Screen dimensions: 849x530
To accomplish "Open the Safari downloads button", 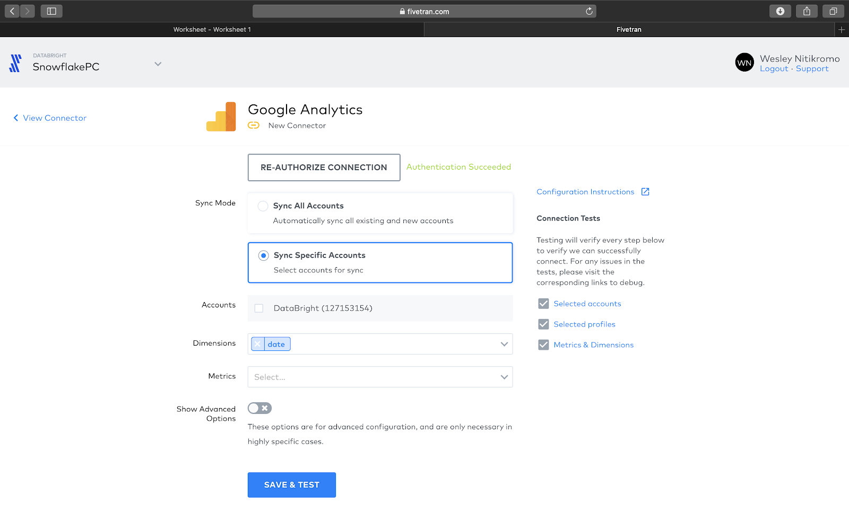I will point(780,11).
